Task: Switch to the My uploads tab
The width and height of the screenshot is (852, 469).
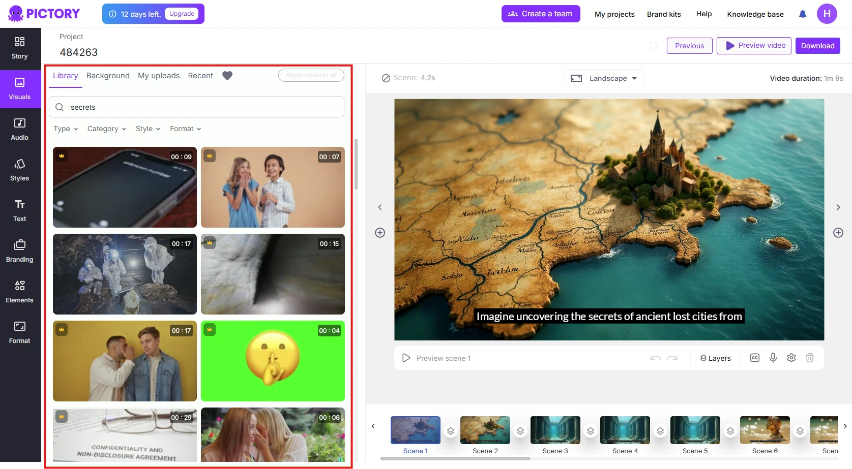Action: click(x=159, y=76)
